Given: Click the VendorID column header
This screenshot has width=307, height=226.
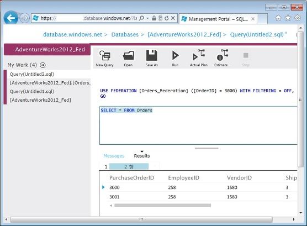Looking at the screenshot, I should coord(239,178).
